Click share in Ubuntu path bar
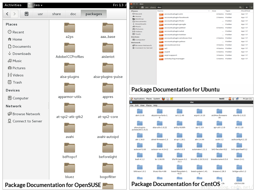 pyautogui.click(x=153, y=7)
